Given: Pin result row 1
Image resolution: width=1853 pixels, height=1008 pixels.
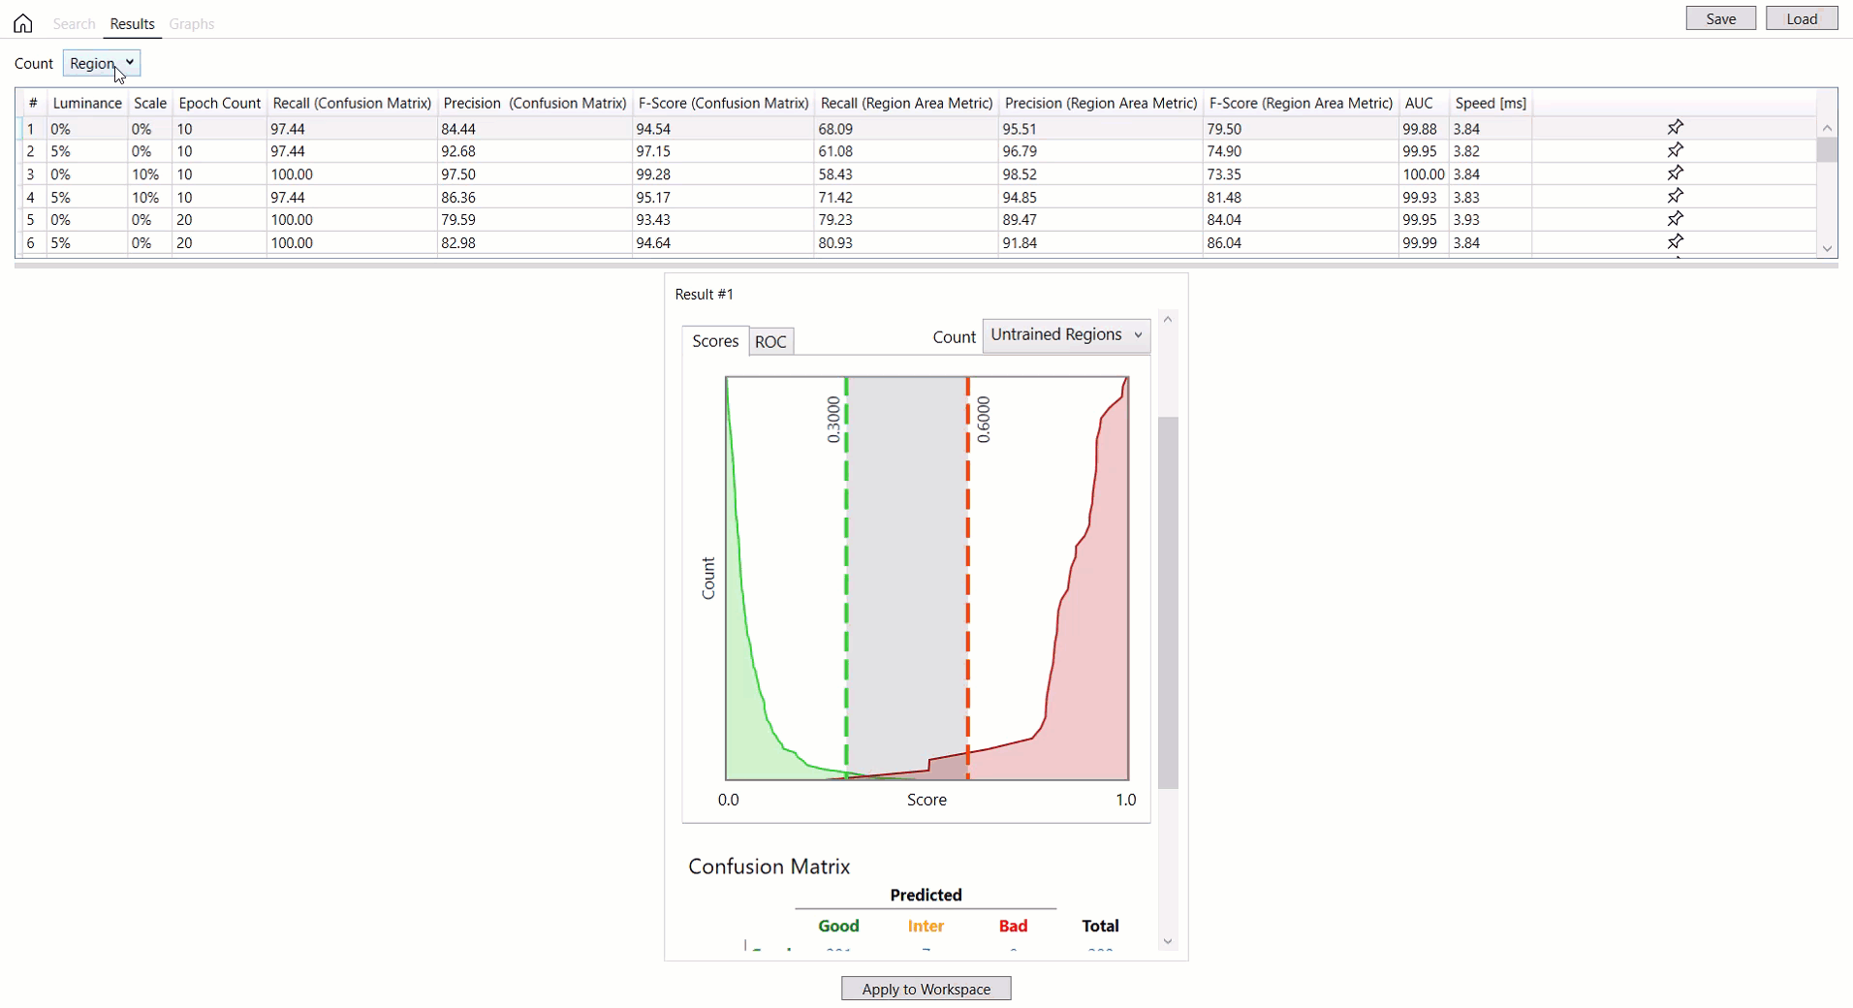Looking at the screenshot, I should coord(1675,127).
